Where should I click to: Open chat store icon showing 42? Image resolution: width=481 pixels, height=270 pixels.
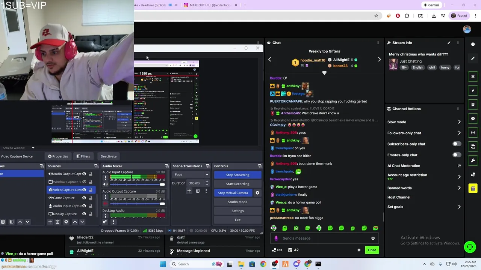coord(293,250)
